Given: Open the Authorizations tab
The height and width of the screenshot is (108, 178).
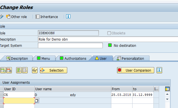Looking at the screenshot, I should tap(73, 58).
